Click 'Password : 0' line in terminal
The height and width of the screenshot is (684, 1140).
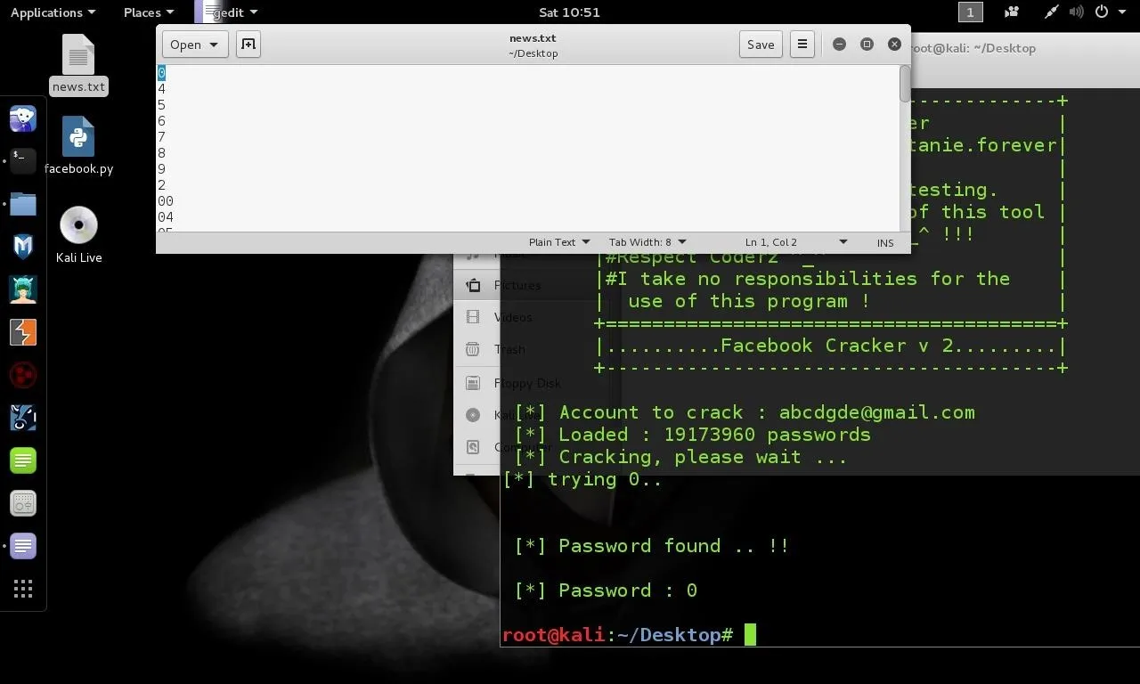628,590
